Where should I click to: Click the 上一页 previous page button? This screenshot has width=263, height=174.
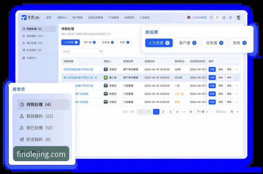point(145,112)
